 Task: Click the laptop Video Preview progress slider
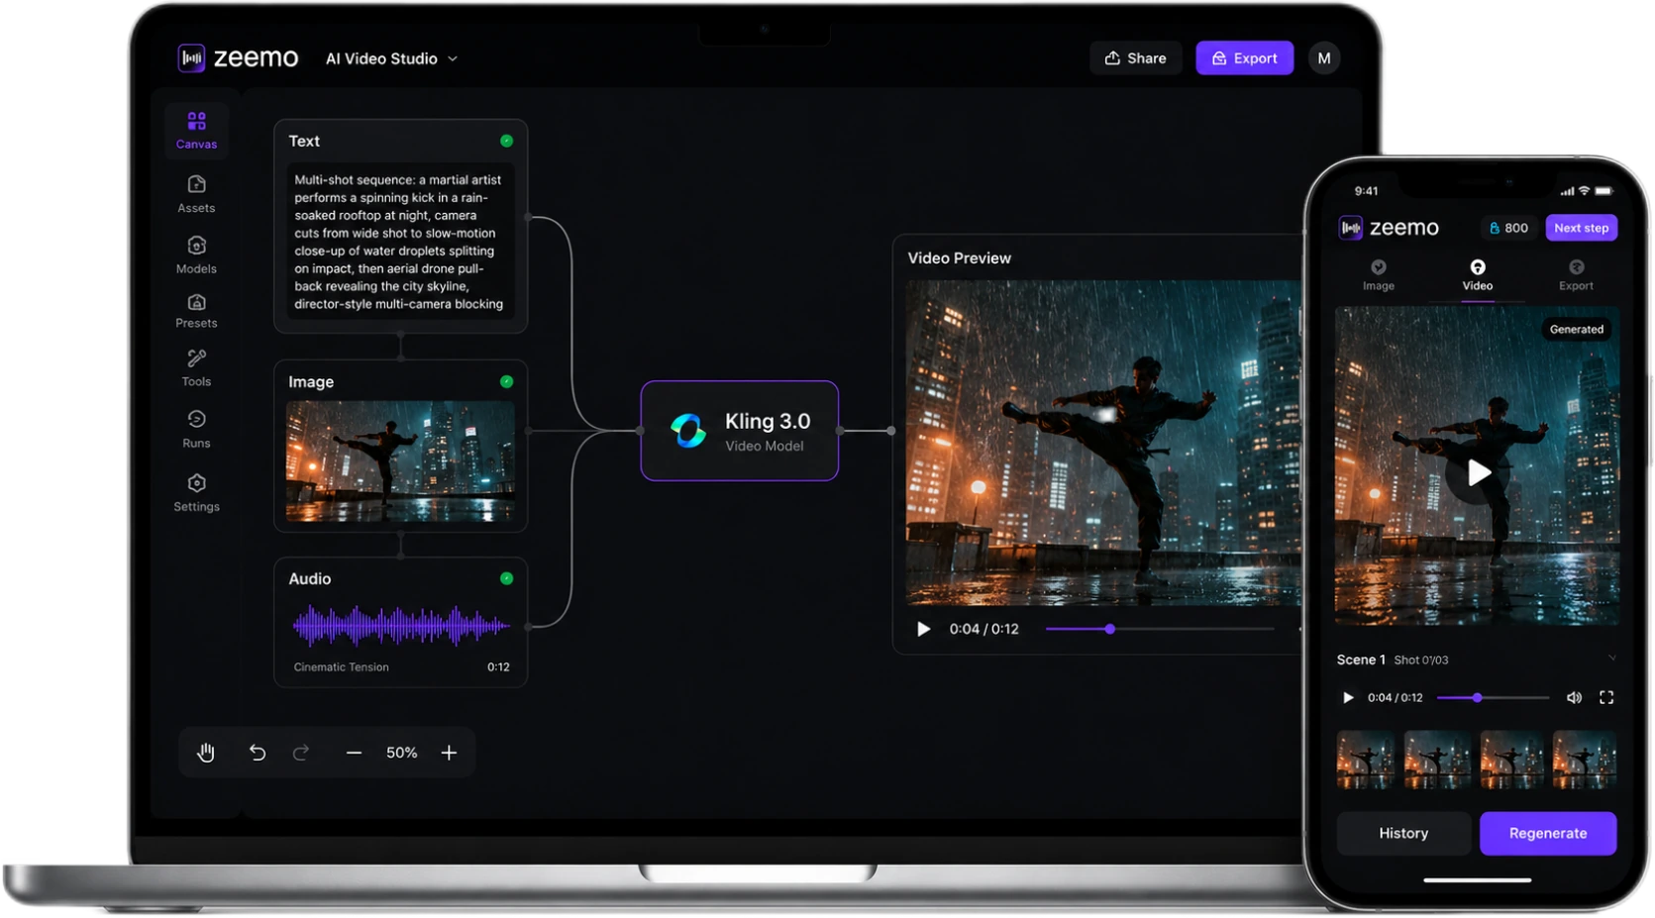point(1160,629)
